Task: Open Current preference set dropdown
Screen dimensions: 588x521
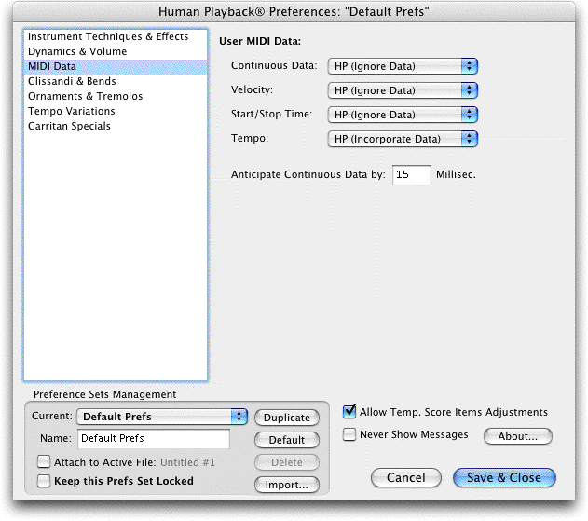Action: tap(162, 417)
